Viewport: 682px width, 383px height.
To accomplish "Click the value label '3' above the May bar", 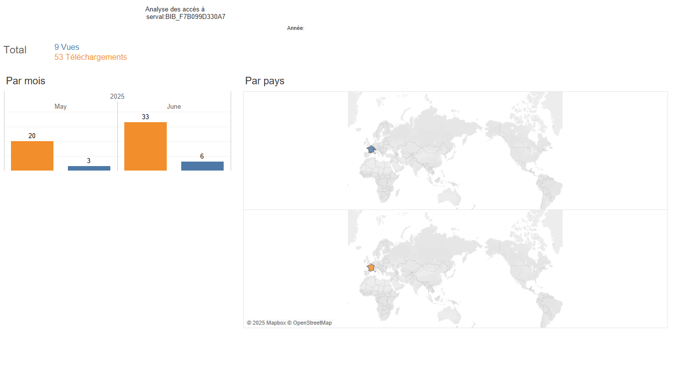I will coord(89,161).
